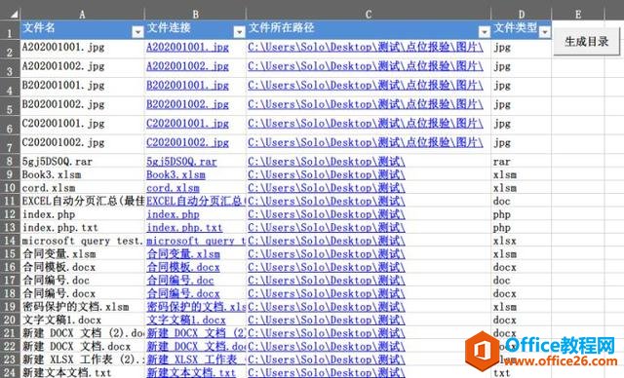
Task: Select the 文件所在路径 header cell
Action: [369, 30]
